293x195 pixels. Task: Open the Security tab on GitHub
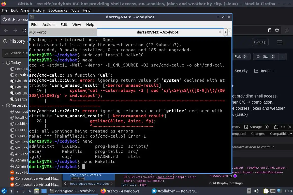[x=241, y=71]
